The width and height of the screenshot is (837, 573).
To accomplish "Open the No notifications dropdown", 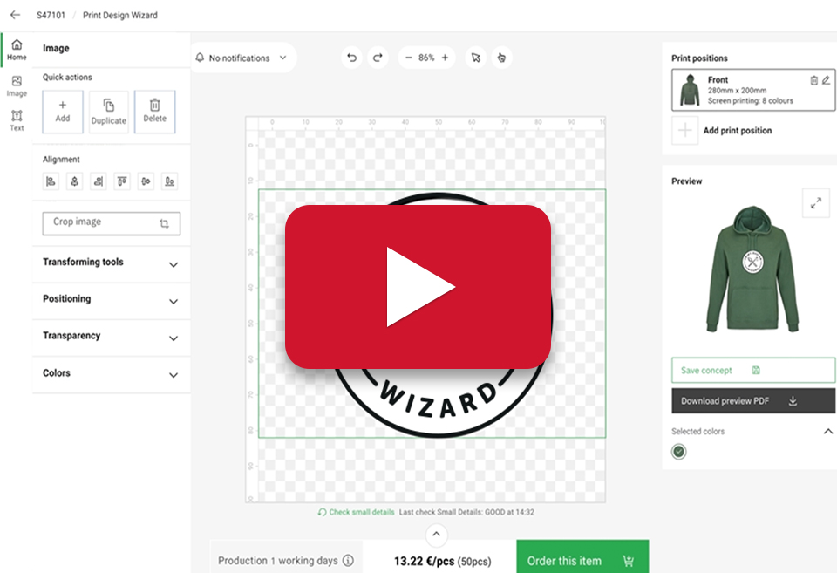I will [242, 58].
